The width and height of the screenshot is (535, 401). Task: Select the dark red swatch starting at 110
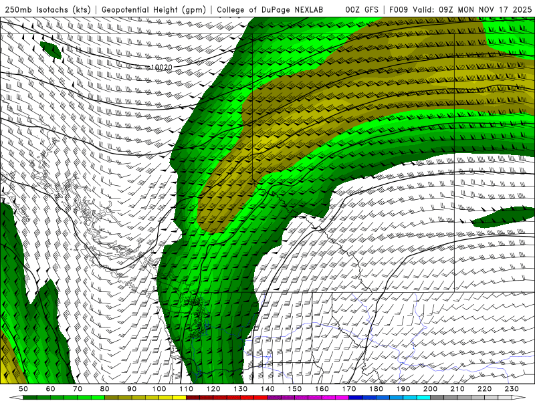click(193, 397)
